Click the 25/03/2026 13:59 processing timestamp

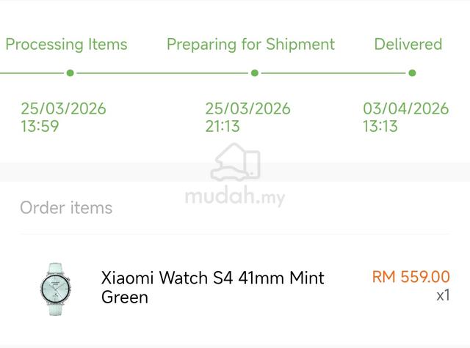coord(63,117)
